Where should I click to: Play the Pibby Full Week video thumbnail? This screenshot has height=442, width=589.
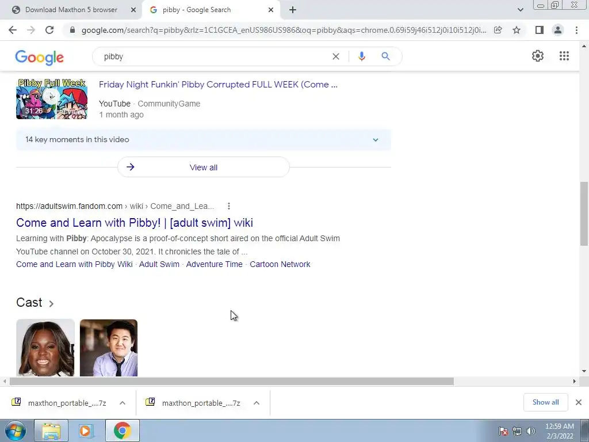(52, 99)
